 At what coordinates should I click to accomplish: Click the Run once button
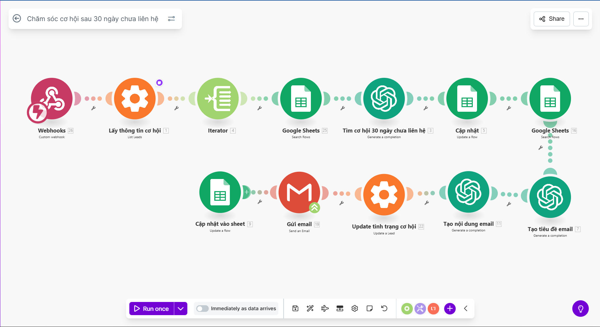click(152, 309)
